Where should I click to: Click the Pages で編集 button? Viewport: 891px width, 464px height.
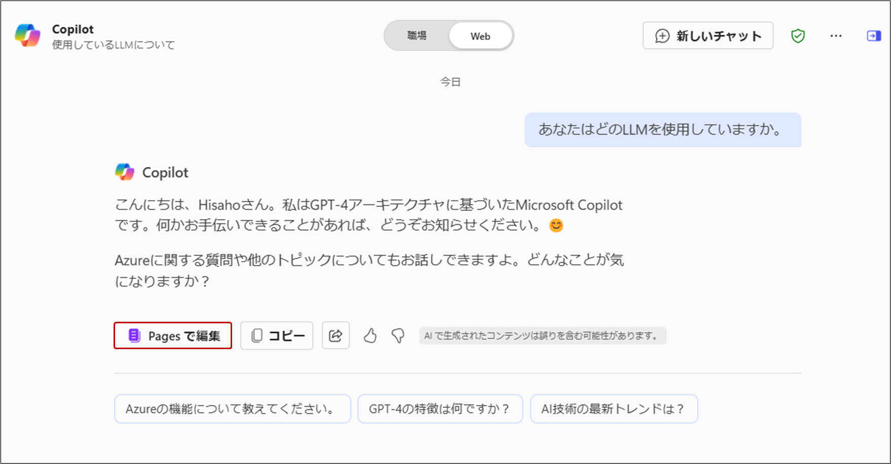tap(173, 335)
